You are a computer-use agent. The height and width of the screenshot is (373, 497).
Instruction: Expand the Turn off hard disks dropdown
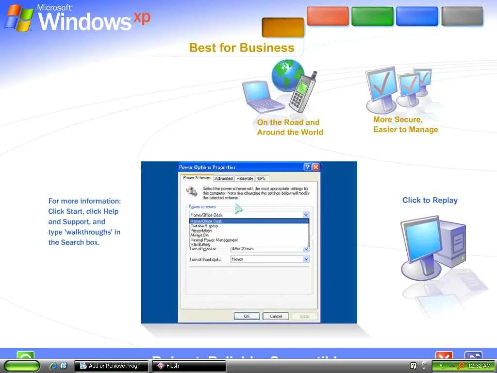tap(306, 259)
